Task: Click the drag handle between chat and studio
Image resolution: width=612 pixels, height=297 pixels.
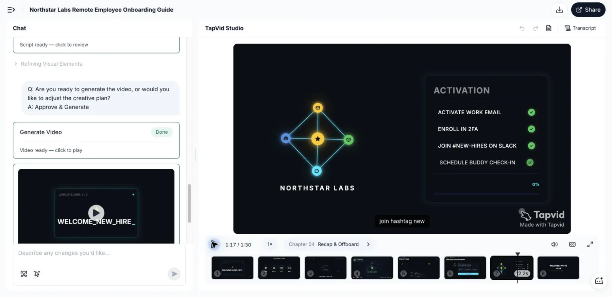Action: [x=195, y=155]
